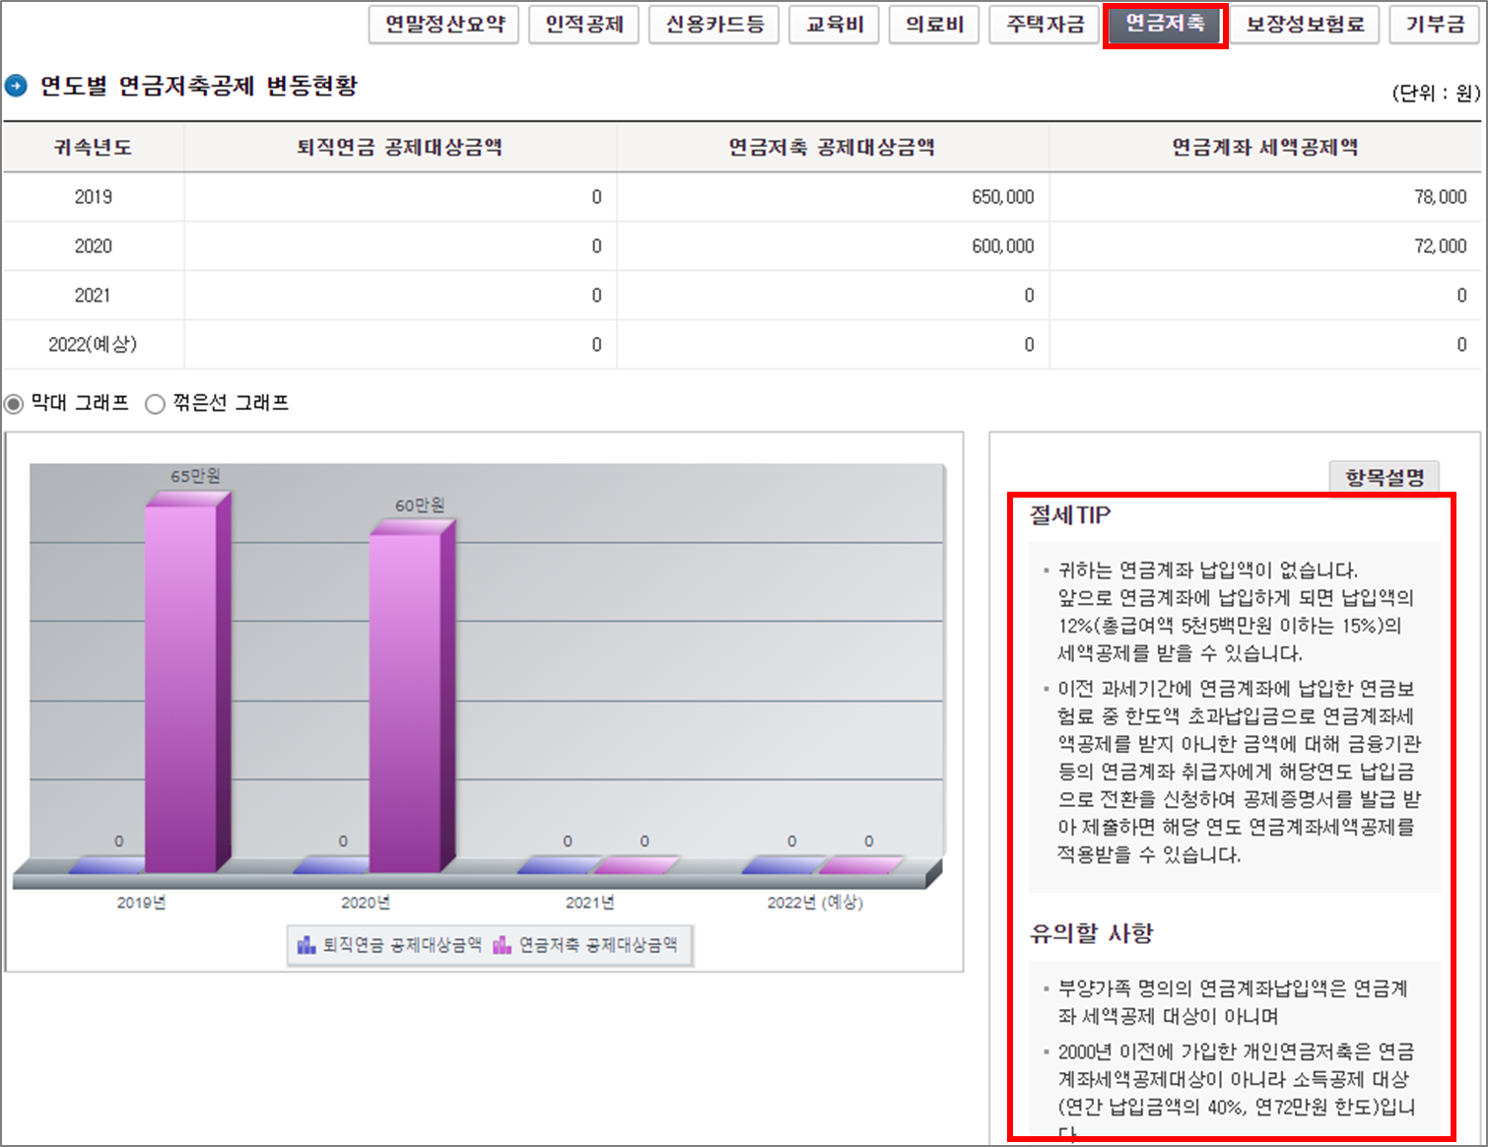1488x1147 pixels.
Task: Click the 2021년 chart axis label
Action: [589, 903]
